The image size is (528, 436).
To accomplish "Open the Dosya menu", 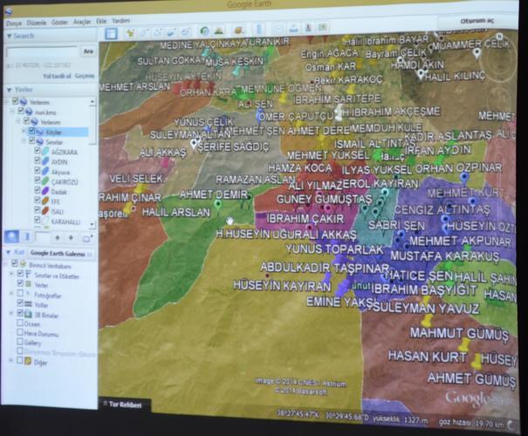I will 14,24.
